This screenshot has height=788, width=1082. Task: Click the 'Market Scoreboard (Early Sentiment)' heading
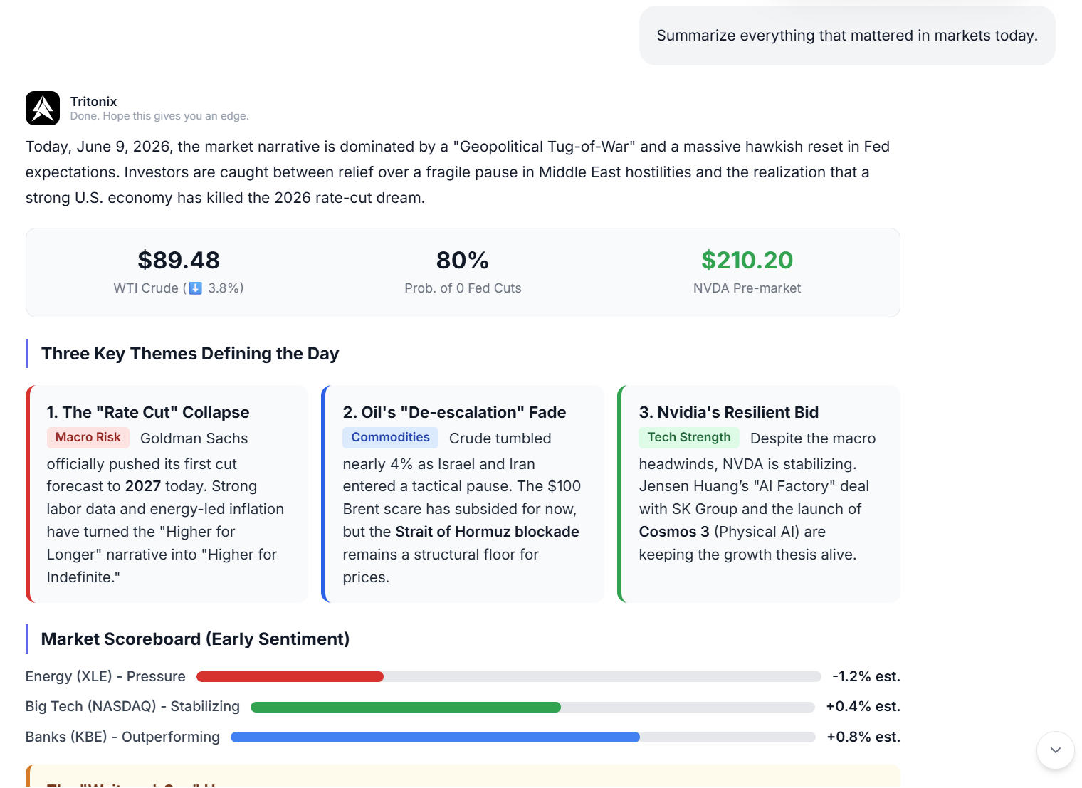(195, 639)
